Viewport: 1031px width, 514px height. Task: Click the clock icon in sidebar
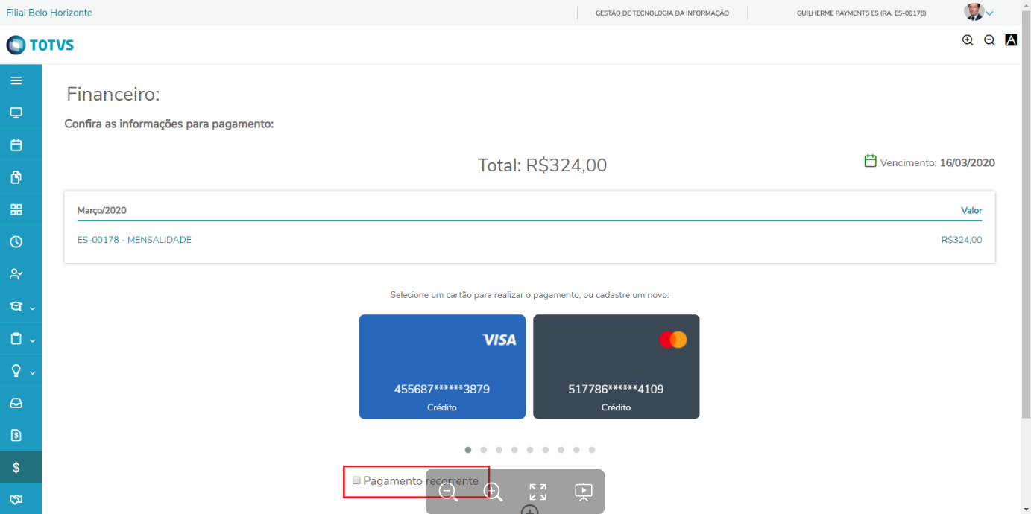pos(16,242)
